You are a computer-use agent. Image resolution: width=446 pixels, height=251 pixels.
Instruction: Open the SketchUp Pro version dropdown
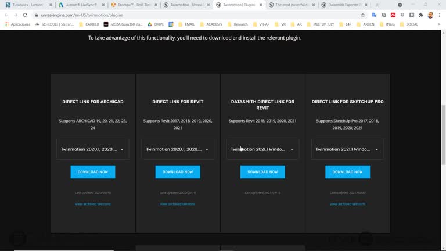(x=347, y=149)
